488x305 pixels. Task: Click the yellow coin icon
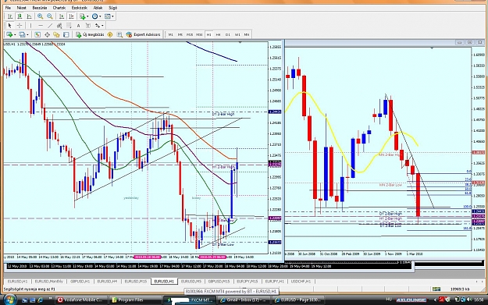(110, 34)
